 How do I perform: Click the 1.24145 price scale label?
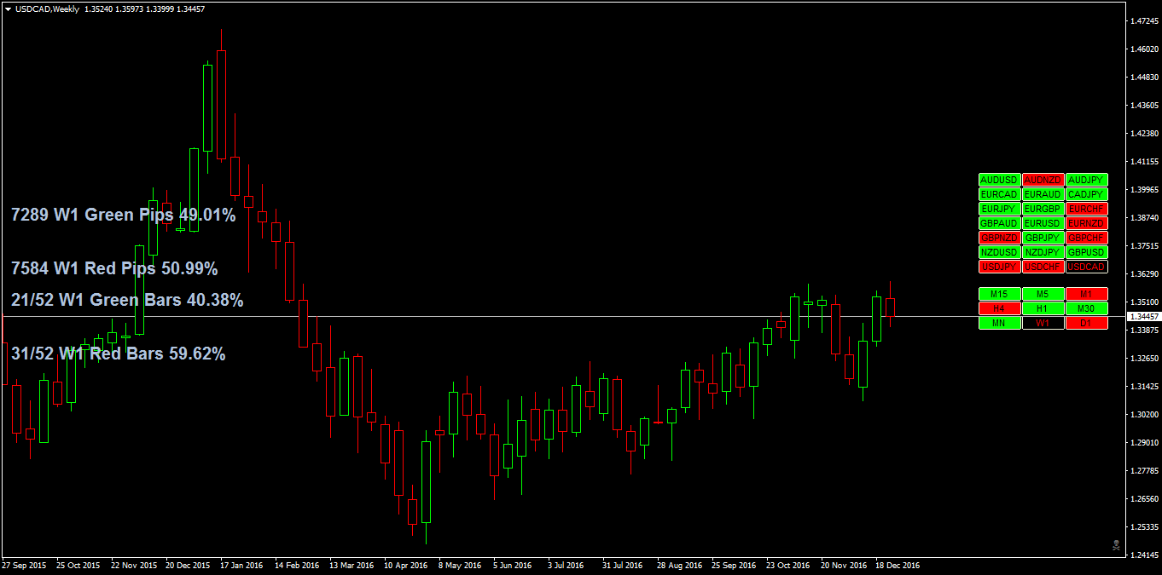[1144, 555]
